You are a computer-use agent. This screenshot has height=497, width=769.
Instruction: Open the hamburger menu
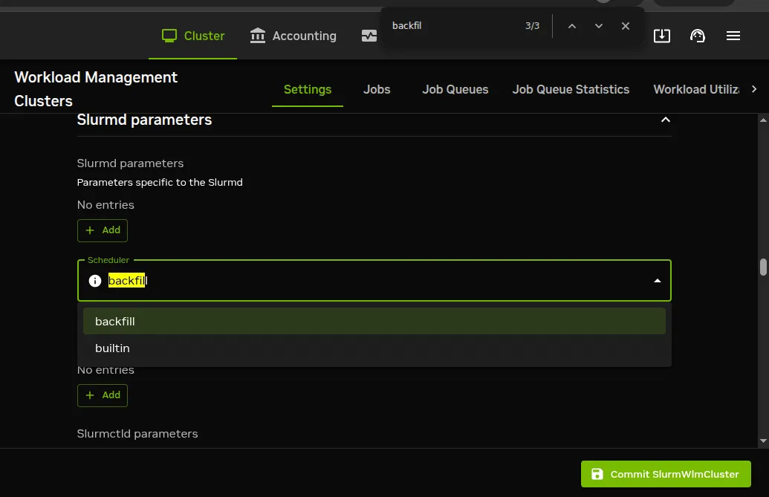point(733,36)
